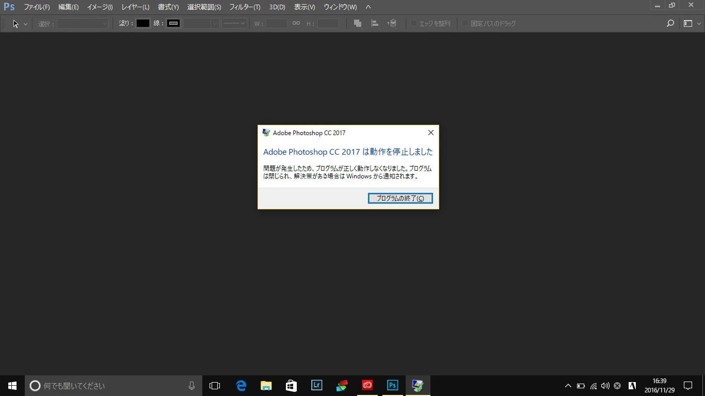Screen dimensions: 705x396
Task: Open Lightroom from the taskbar
Action: [x=317, y=386]
